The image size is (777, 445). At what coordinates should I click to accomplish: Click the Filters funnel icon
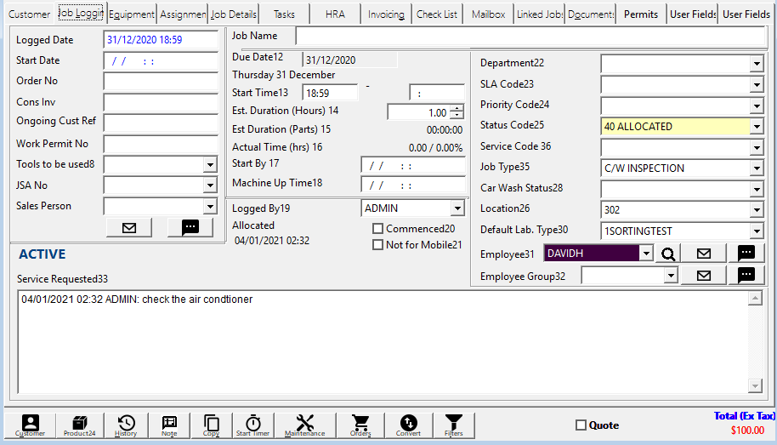pyautogui.click(x=454, y=425)
